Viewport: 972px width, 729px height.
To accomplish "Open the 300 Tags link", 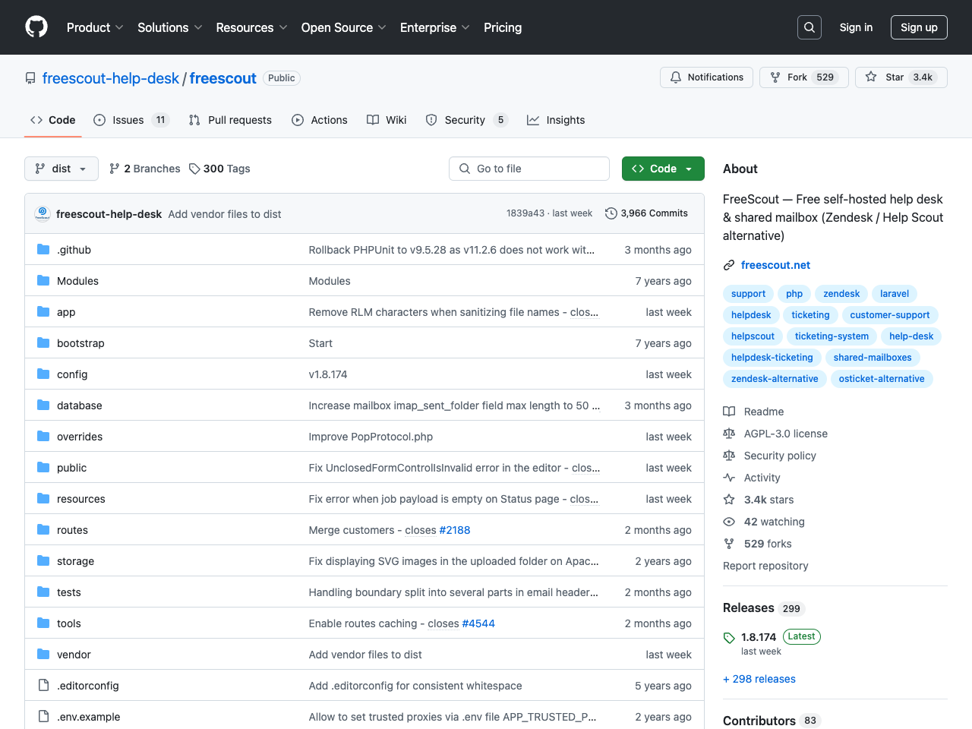I will [219, 169].
